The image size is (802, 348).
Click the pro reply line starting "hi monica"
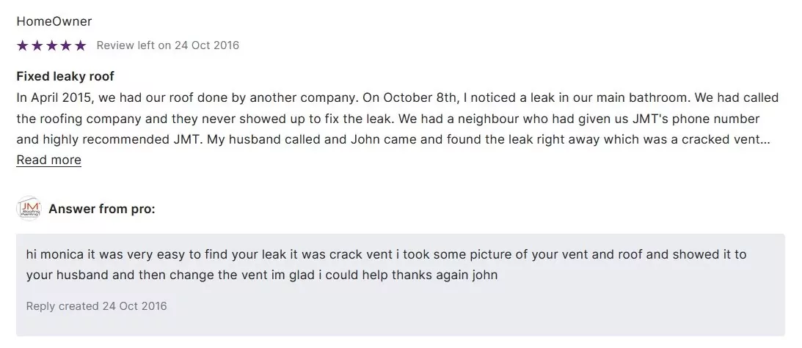[385, 254]
